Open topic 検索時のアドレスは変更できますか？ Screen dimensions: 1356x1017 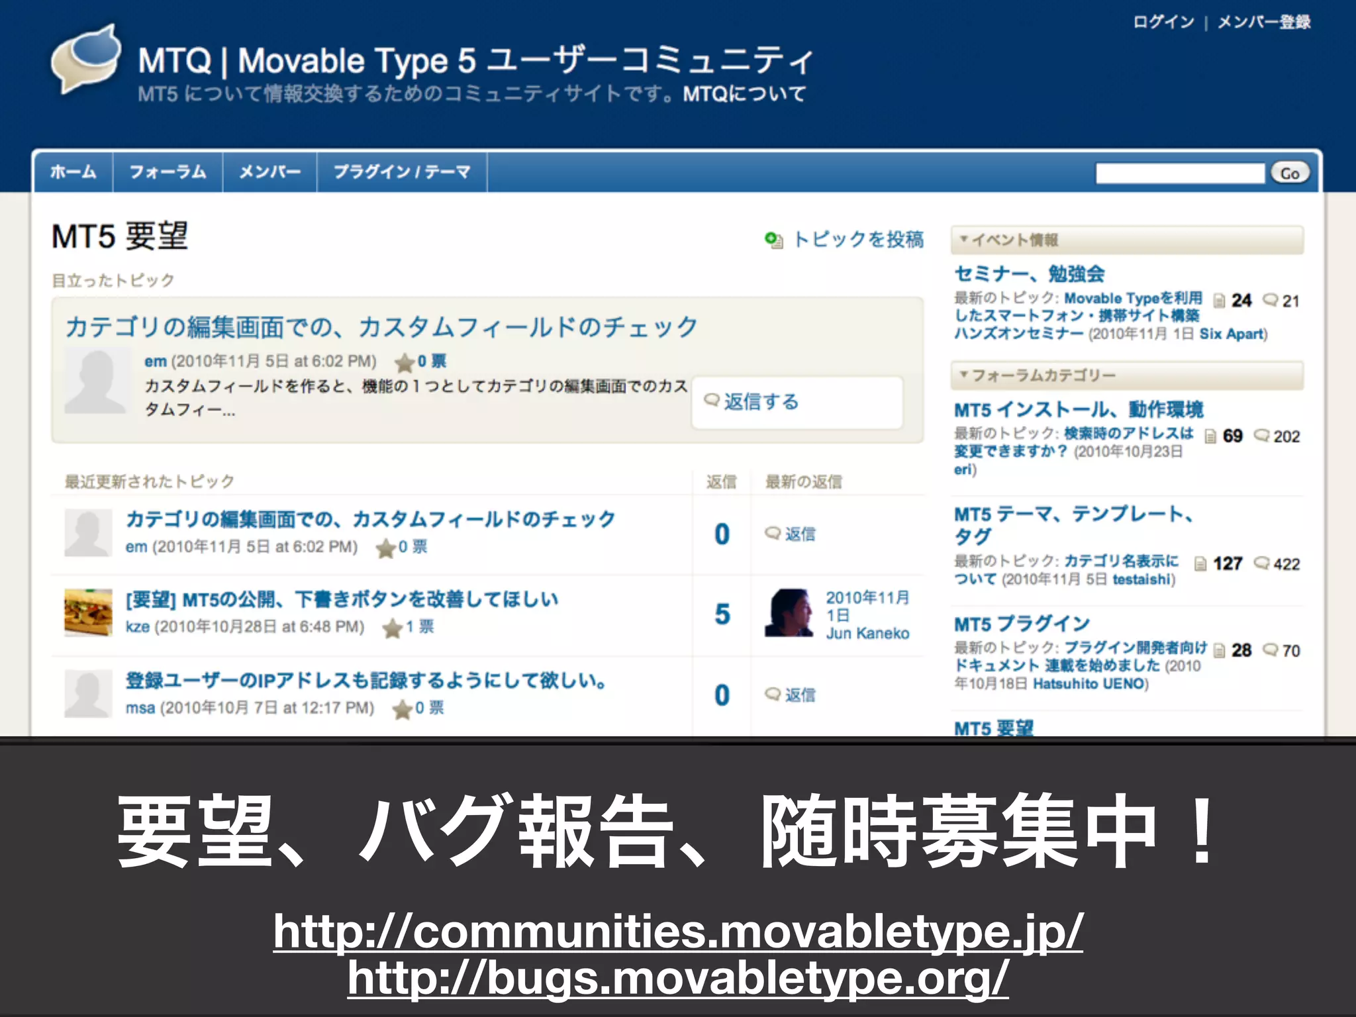(x=1073, y=442)
